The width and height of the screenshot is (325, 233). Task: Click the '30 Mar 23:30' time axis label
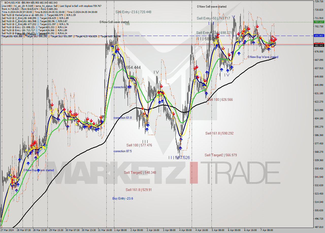[x=89, y=230]
